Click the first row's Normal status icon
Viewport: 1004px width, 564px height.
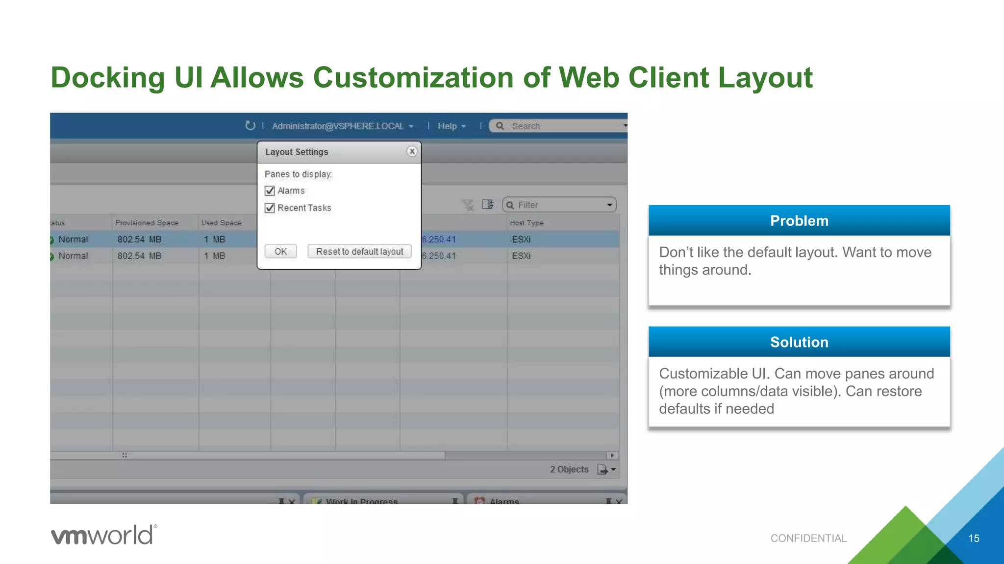pos(51,240)
